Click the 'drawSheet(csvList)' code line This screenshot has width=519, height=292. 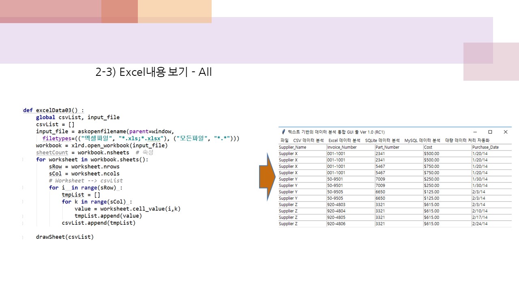coord(65,237)
